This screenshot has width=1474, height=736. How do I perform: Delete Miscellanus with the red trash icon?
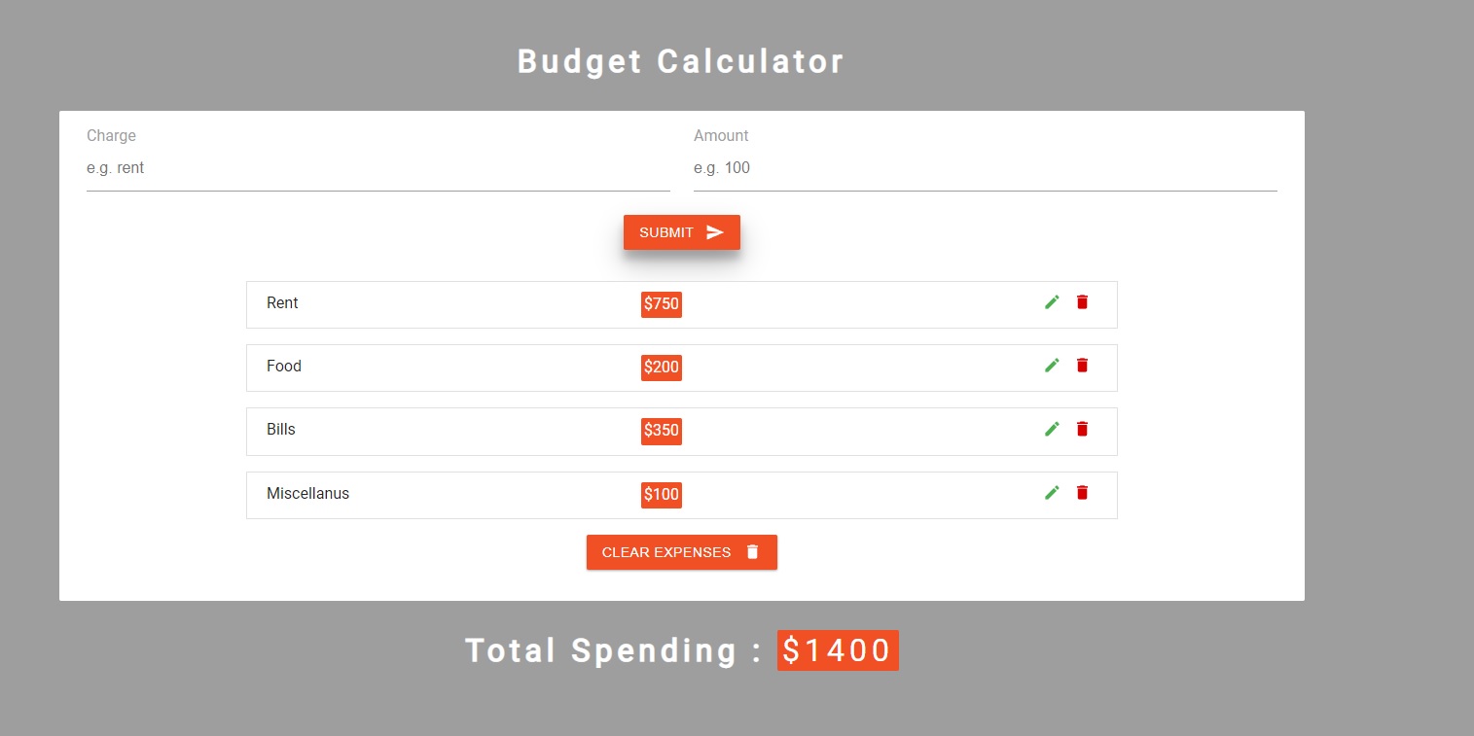[1082, 492]
